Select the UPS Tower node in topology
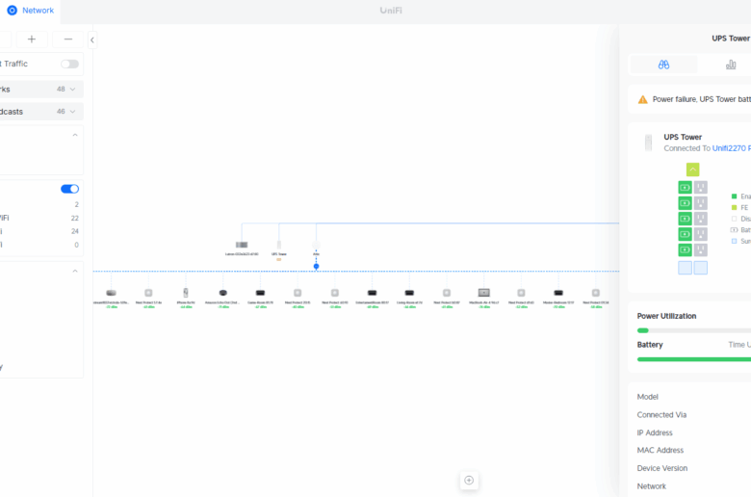The height and width of the screenshot is (497, 751). click(279, 246)
